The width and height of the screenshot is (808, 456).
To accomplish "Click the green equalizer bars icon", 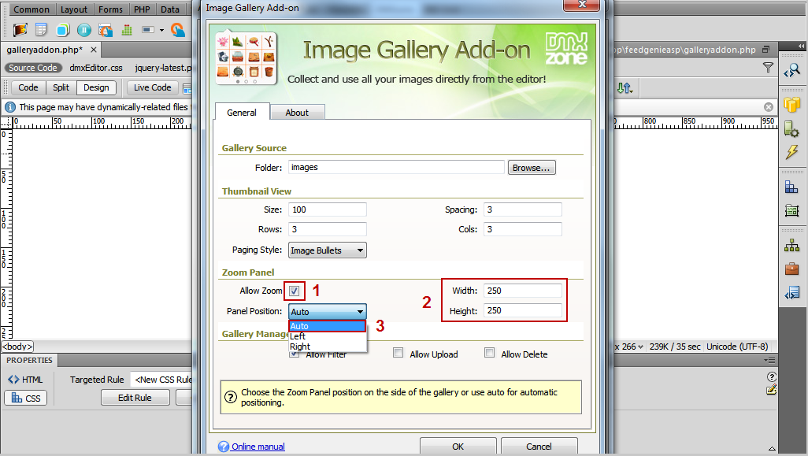I will point(127,30).
